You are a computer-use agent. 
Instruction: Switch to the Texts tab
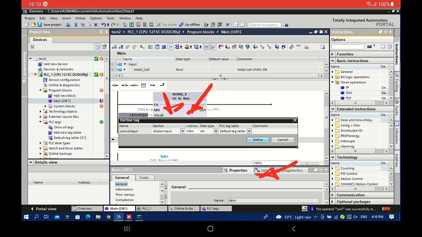coord(144,177)
